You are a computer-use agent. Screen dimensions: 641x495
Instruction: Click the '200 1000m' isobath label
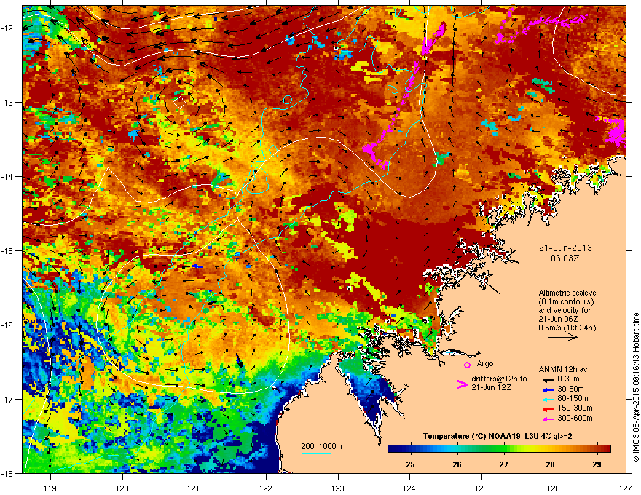321,446
